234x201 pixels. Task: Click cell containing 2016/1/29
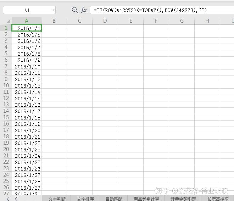(27, 188)
